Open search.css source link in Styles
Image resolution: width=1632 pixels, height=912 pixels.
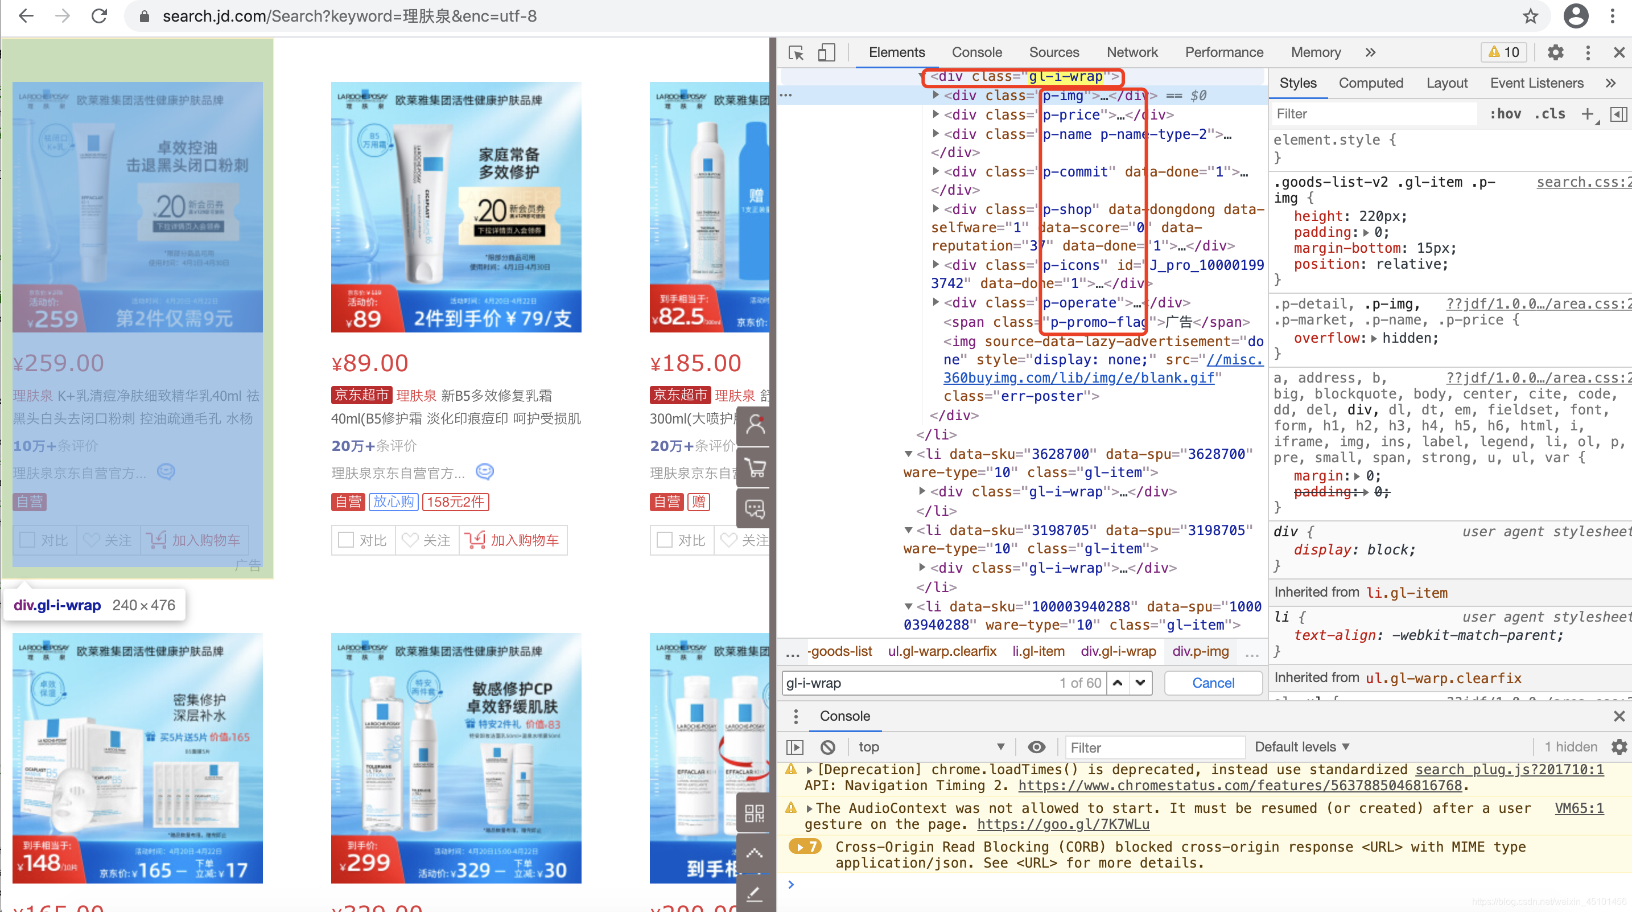point(1584,183)
